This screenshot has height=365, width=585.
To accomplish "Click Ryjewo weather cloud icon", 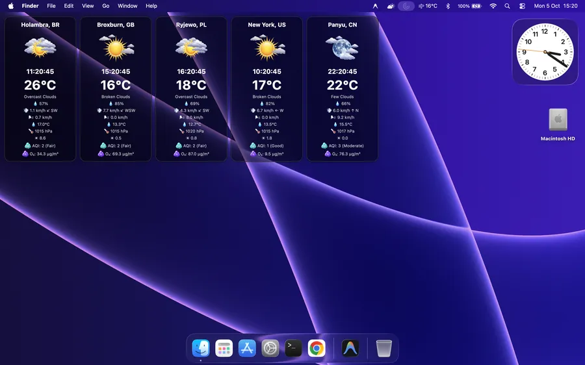I will (191, 47).
